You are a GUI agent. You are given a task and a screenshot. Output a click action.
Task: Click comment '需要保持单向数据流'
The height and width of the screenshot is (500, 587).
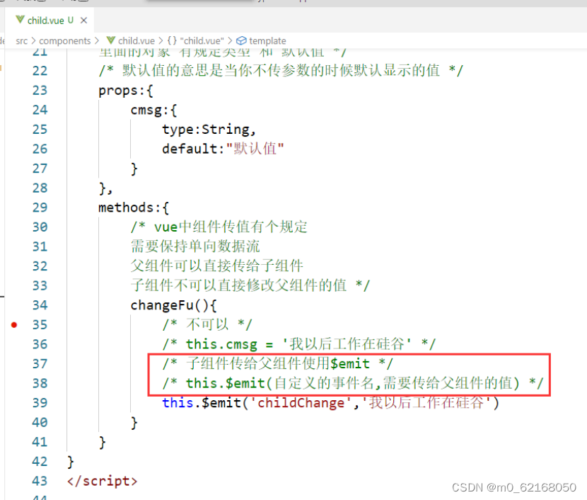click(195, 246)
